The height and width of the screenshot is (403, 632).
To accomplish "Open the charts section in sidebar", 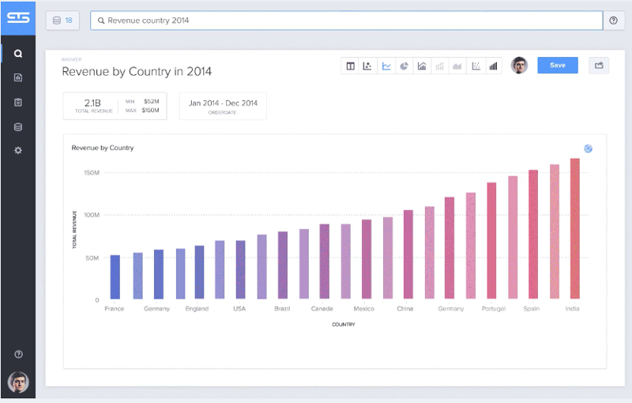I will pyautogui.click(x=18, y=77).
